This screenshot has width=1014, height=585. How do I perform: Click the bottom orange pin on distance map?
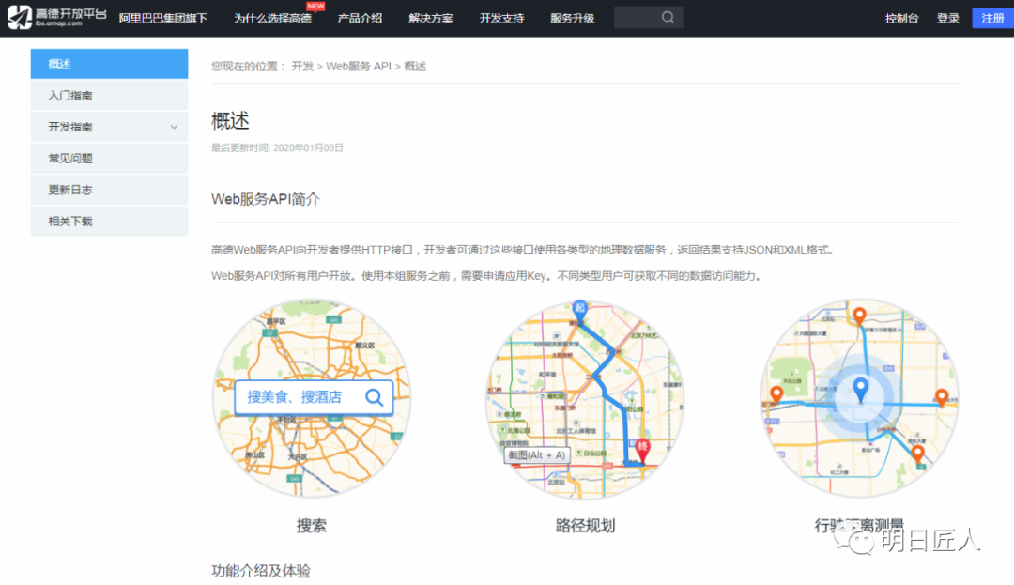pos(917,454)
